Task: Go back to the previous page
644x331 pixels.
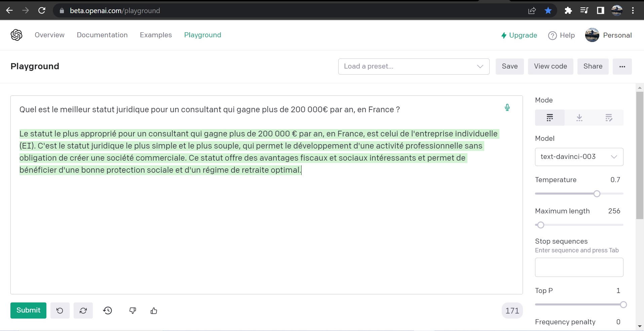Action: [x=9, y=10]
